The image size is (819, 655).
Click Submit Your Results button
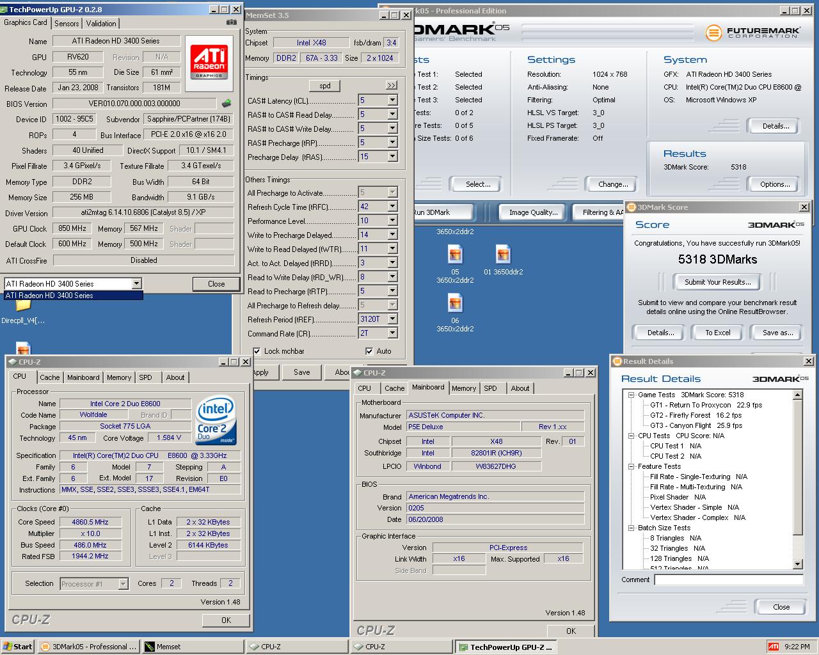coord(717,282)
